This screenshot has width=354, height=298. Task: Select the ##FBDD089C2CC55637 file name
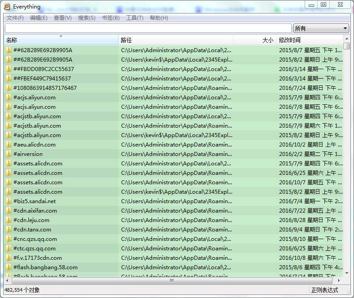point(44,69)
